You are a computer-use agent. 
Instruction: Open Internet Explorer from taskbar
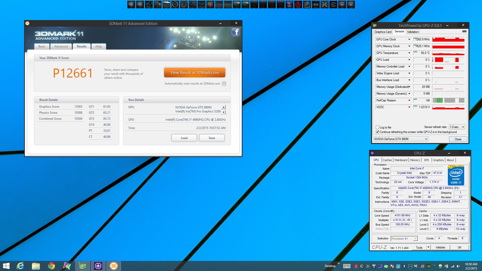click(20, 266)
